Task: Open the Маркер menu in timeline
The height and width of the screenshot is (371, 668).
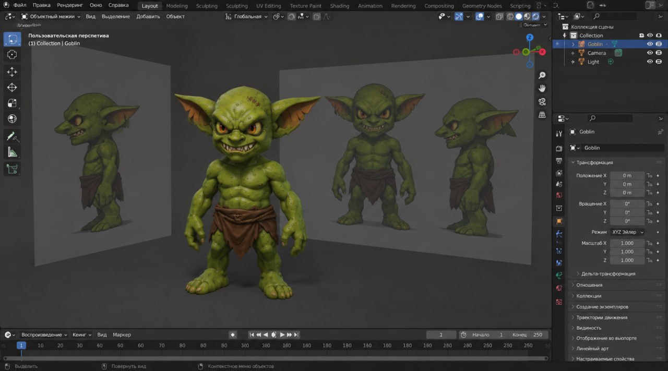Action: tap(122, 334)
